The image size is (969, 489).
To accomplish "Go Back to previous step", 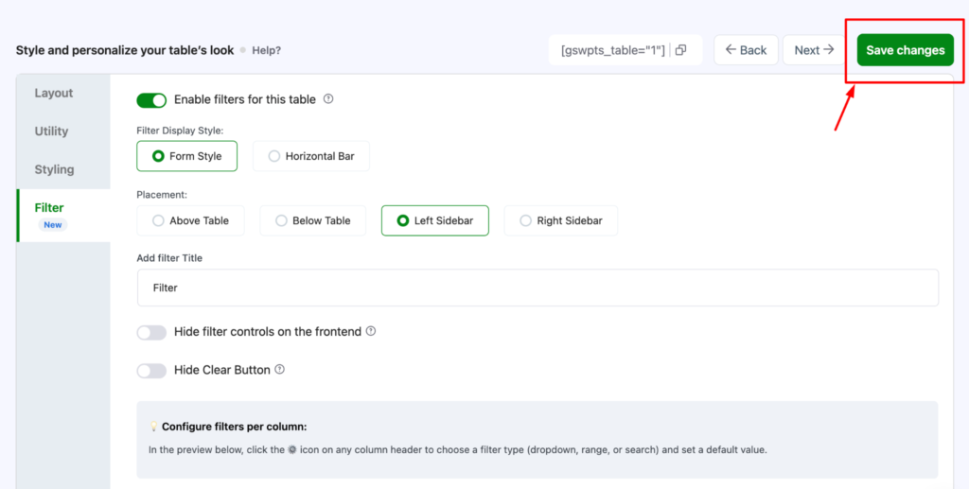I will 746,50.
